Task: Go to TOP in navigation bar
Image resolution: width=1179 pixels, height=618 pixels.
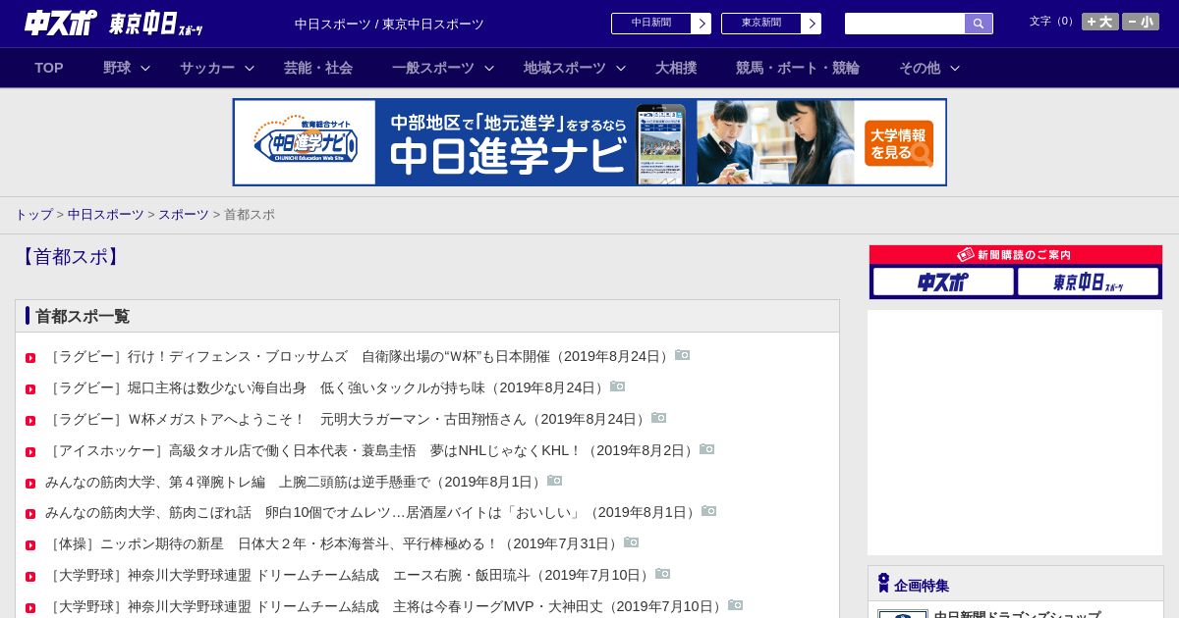Action: pyautogui.click(x=49, y=68)
